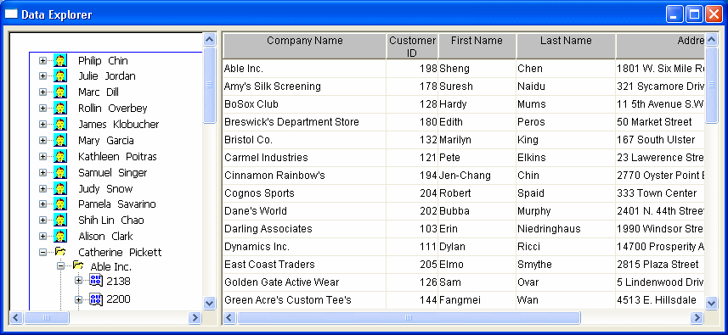Click the left arrow of the tree's horizontal scrollbar
The image size is (728, 335).
[16, 317]
